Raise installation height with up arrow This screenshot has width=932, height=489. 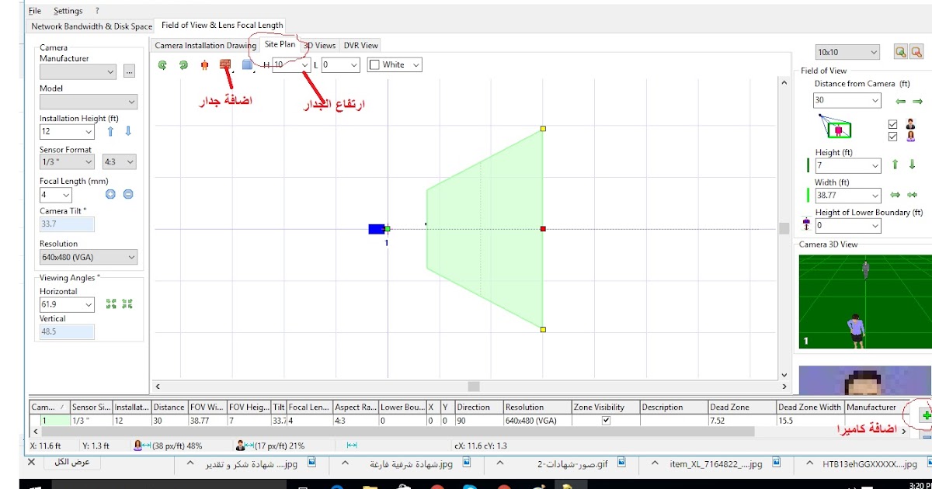pyautogui.click(x=110, y=131)
